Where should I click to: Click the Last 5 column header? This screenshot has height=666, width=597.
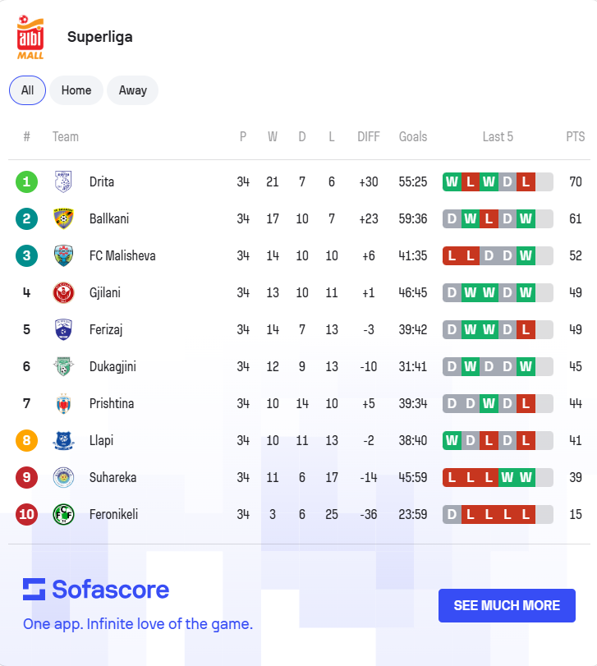[498, 137]
